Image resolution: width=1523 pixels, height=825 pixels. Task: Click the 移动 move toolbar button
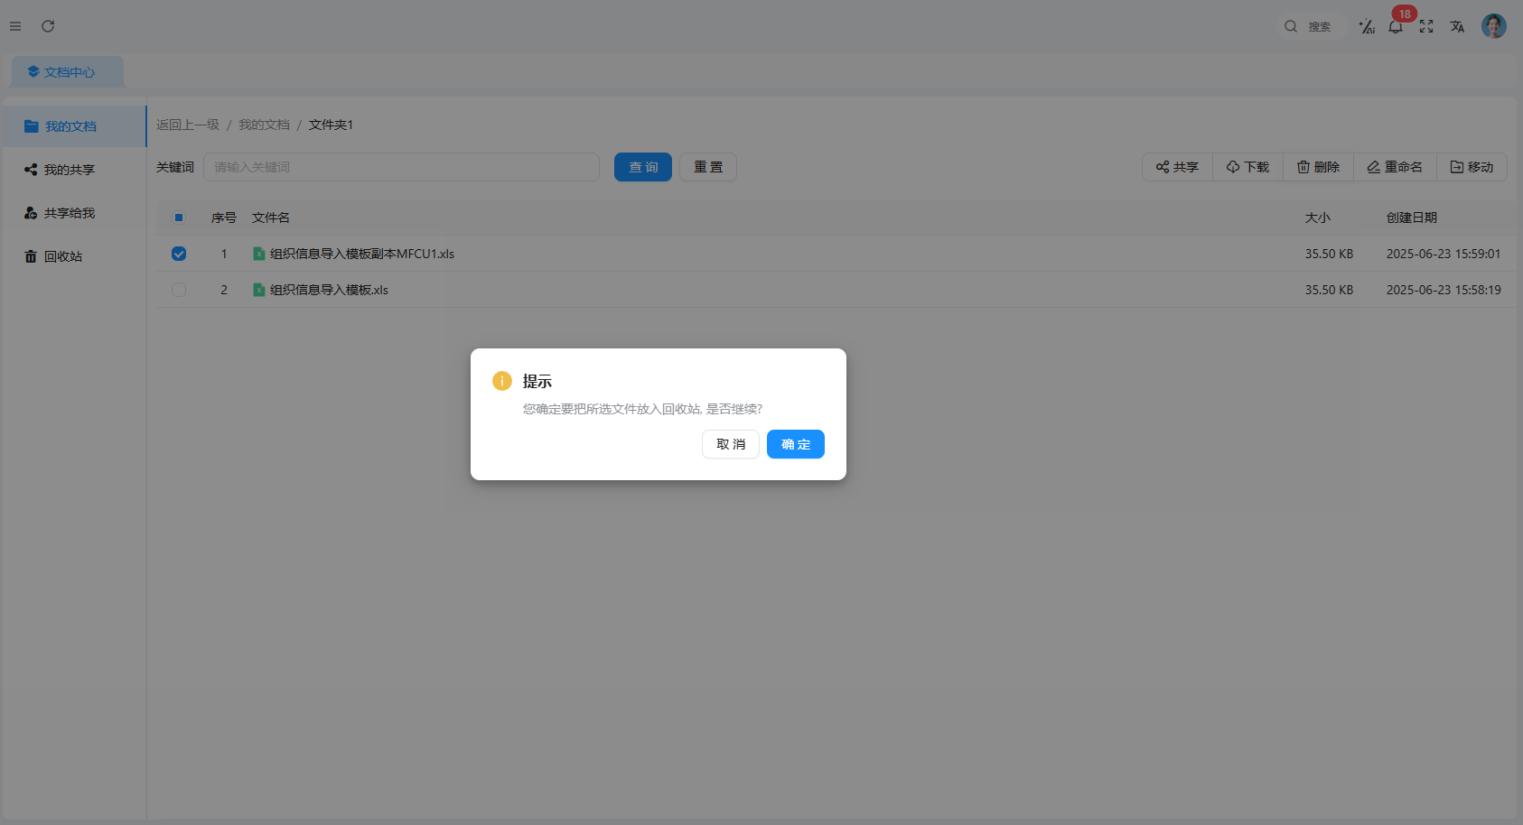[1472, 167]
